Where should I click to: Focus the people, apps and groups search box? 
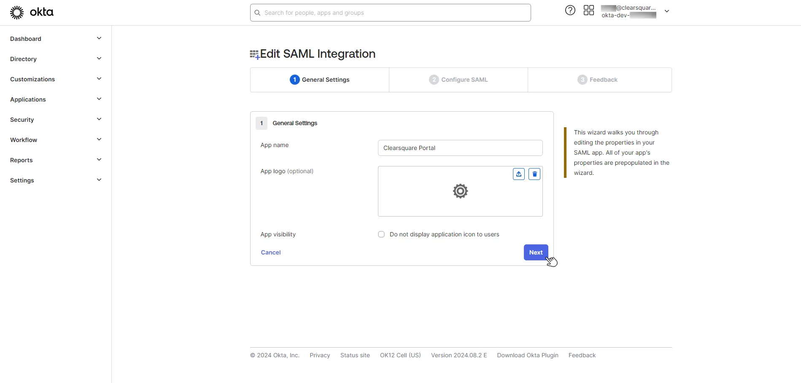[x=391, y=13]
